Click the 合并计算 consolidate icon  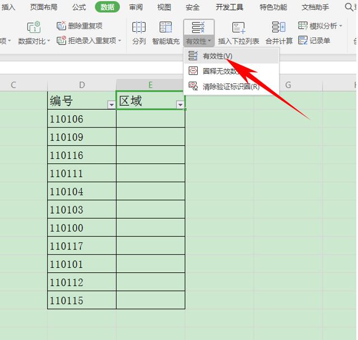point(279,27)
